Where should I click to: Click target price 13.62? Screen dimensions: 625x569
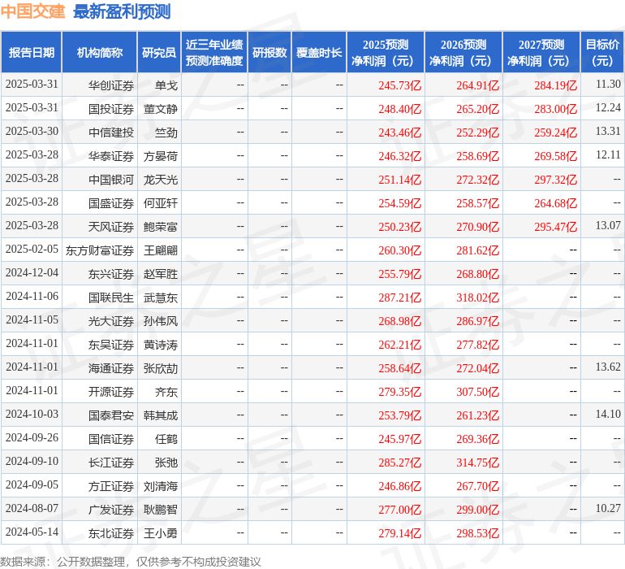coord(608,367)
